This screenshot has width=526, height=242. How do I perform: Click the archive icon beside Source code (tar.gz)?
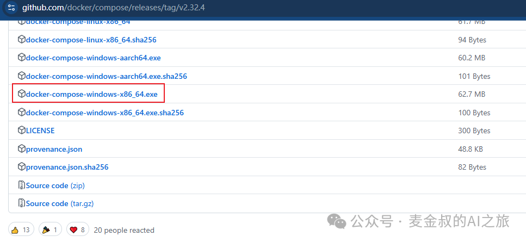point(22,203)
